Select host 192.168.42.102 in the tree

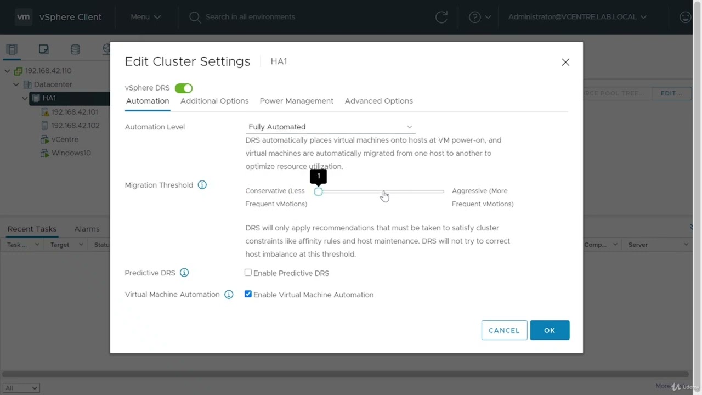(76, 126)
